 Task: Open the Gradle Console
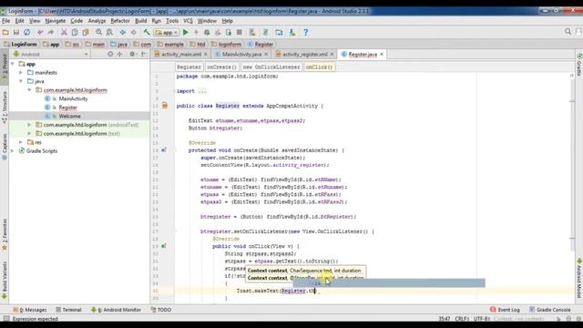(x=549, y=310)
